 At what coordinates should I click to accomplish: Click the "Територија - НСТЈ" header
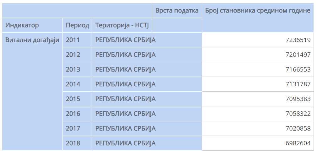point(121,25)
